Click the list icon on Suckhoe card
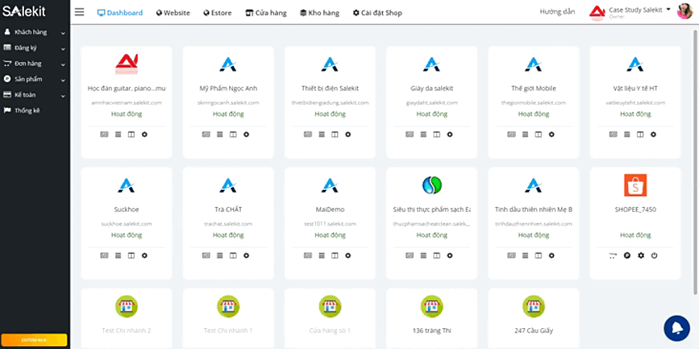 118,255
